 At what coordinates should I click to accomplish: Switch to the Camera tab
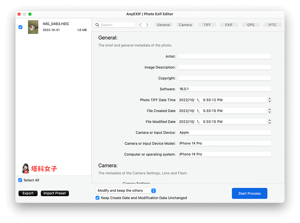point(185,25)
